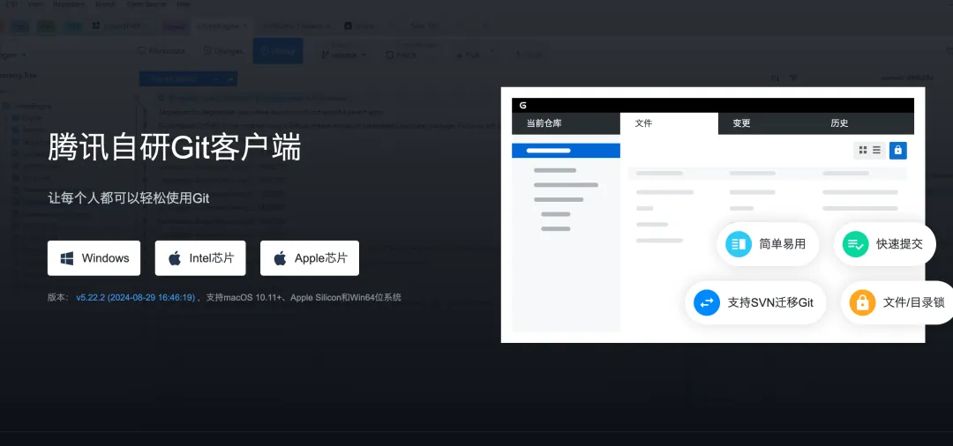
Task: Click the green 快速提交 checklist icon
Action: [855, 244]
